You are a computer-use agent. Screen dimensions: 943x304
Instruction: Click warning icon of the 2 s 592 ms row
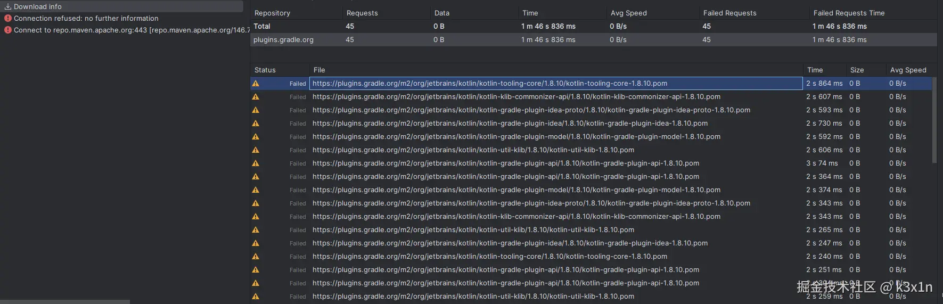(x=256, y=137)
